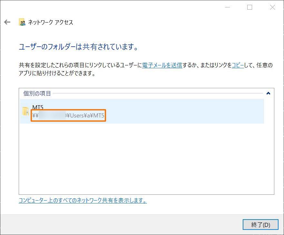Click the コピー link to copy links
The width and height of the screenshot is (284, 235).
[238, 65]
